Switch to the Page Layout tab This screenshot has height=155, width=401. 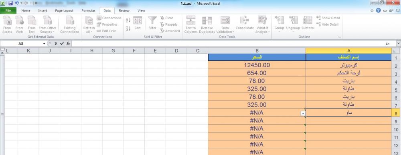[x=64, y=11]
